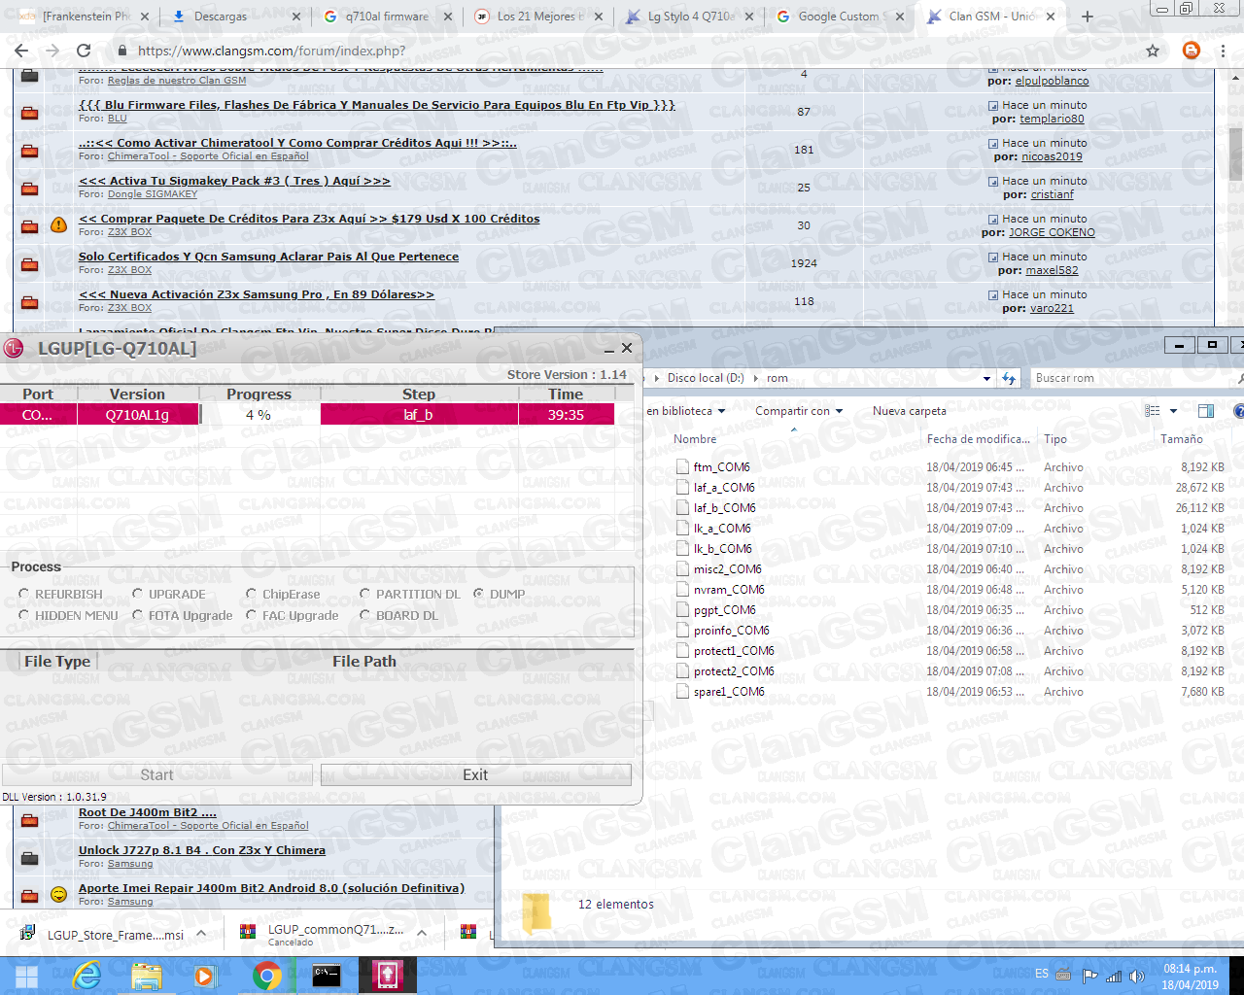The width and height of the screenshot is (1244, 995).
Task: Open the 'Compartir con' dropdown in Explorer
Action: pos(799,411)
